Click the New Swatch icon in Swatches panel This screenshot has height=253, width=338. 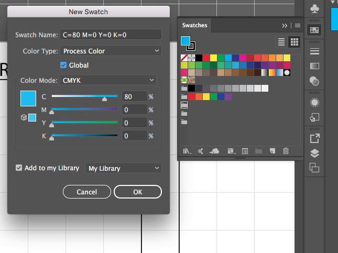pyautogui.click(x=272, y=151)
